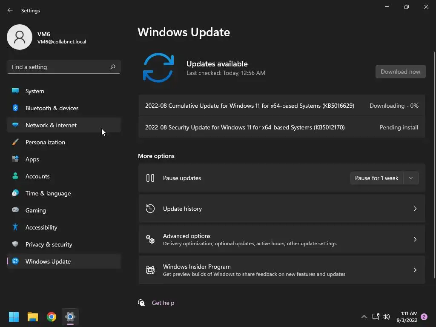436x327 pixels.
Task: Open the VM6 user profile avatar
Action: (x=20, y=37)
